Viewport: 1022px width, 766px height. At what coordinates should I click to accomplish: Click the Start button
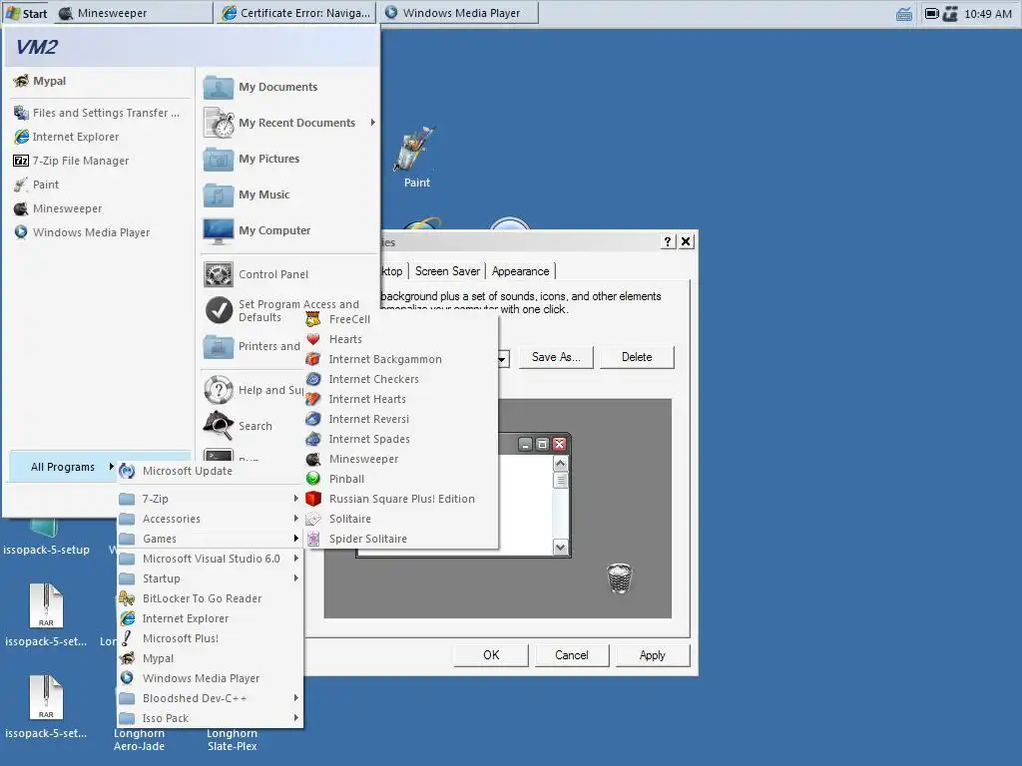pos(26,13)
